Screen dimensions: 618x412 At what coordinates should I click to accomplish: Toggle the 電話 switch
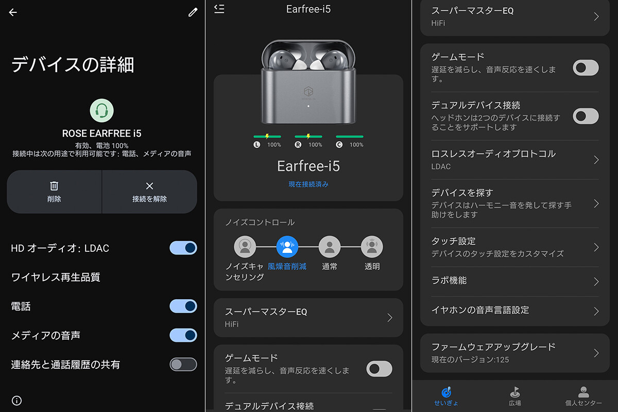coord(183,306)
